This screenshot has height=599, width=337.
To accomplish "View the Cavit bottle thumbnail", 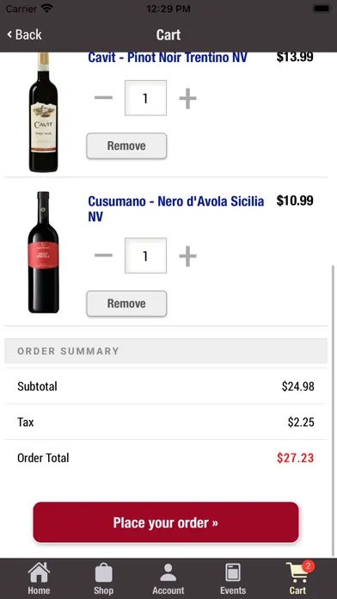I will 43,112.
